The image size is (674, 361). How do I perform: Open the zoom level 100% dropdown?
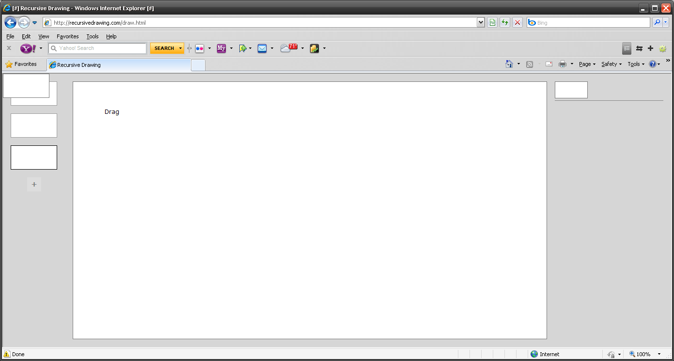[x=659, y=354]
